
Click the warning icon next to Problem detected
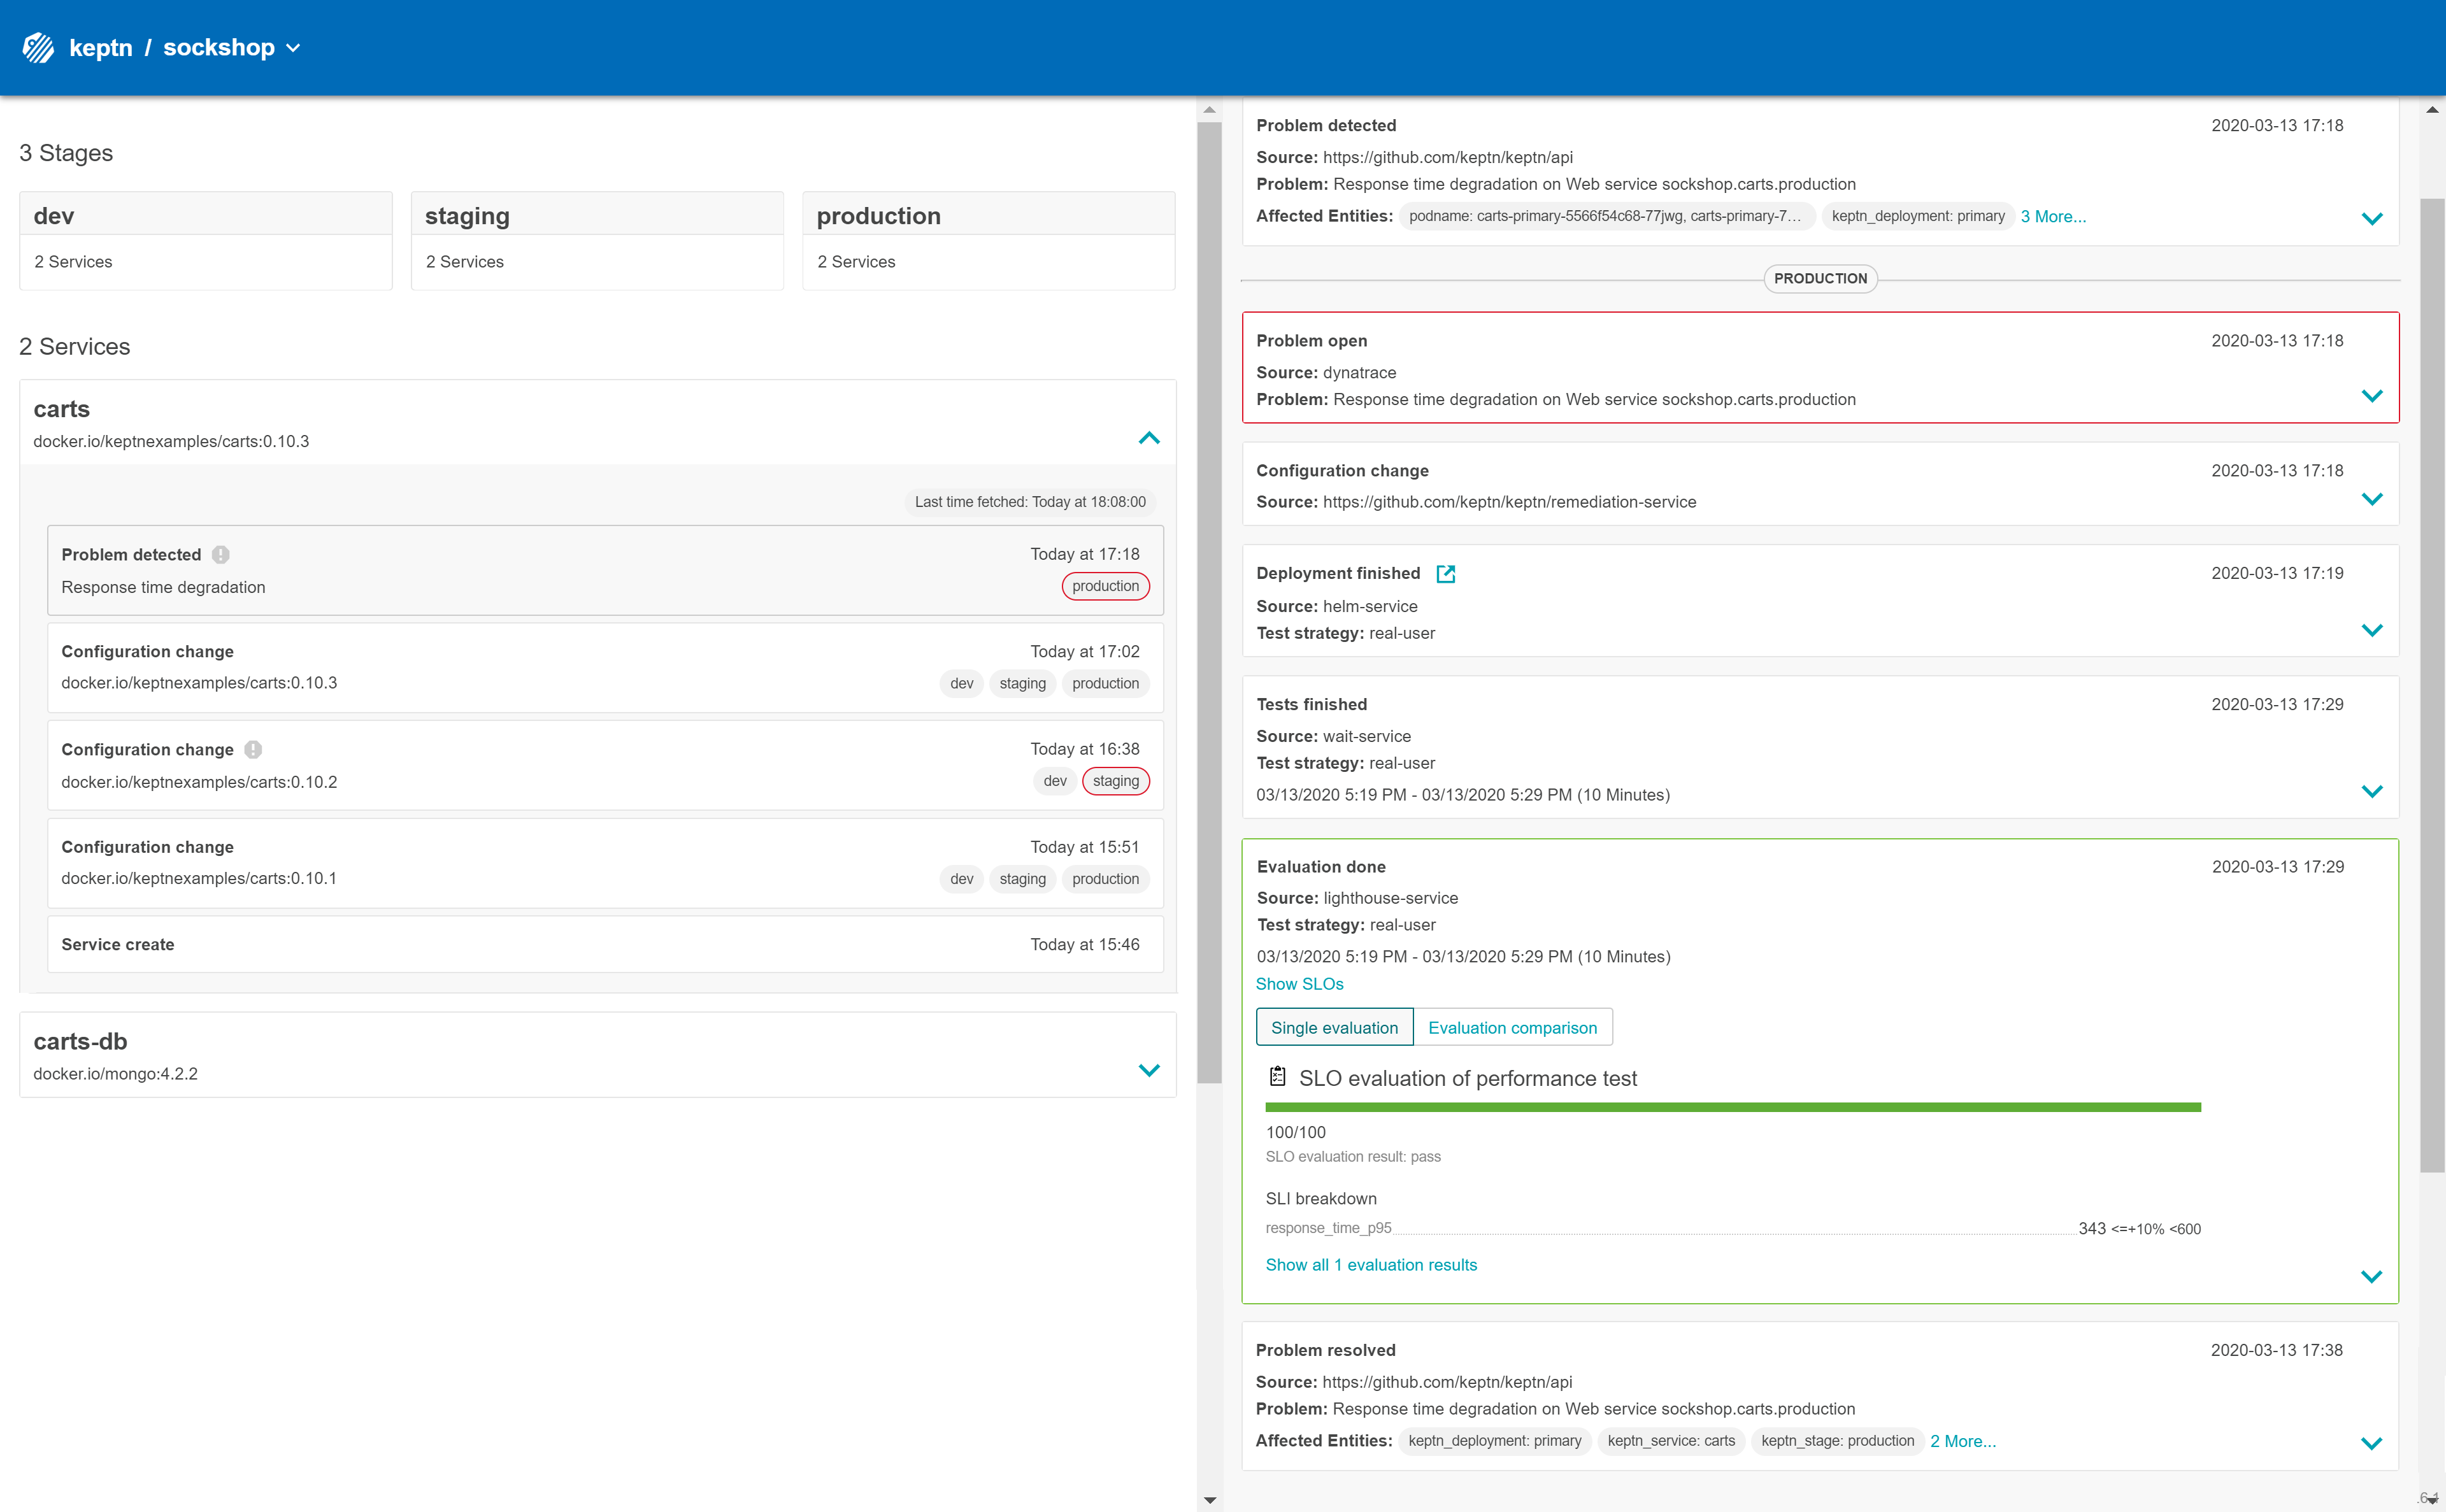pos(221,554)
